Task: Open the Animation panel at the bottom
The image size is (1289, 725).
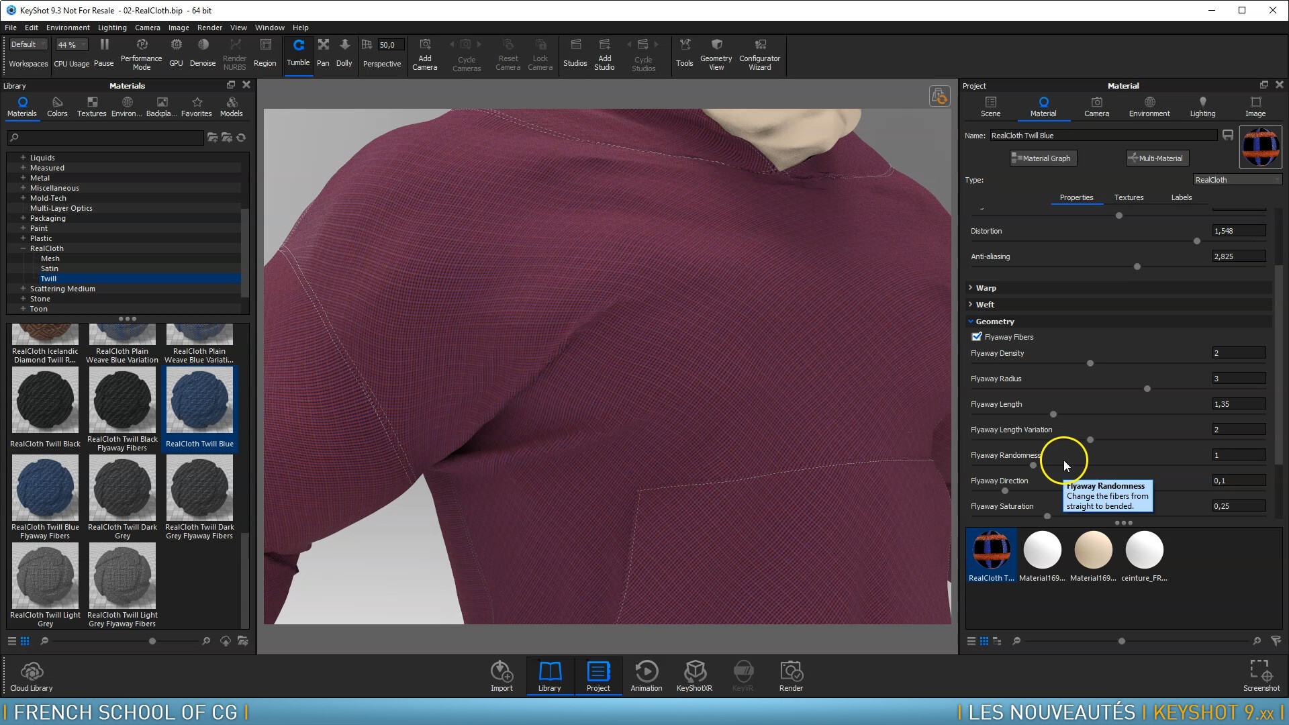Action: [646, 675]
